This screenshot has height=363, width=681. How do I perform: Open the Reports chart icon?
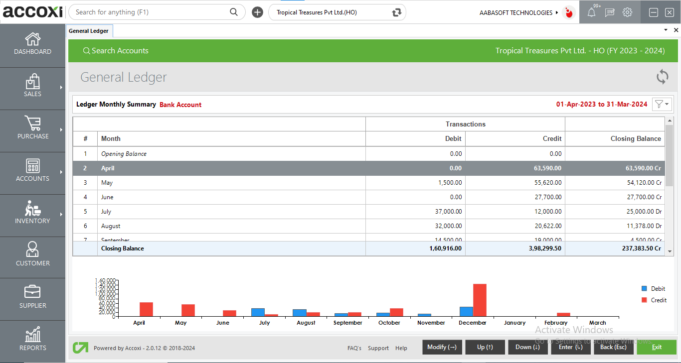click(x=32, y=335)
